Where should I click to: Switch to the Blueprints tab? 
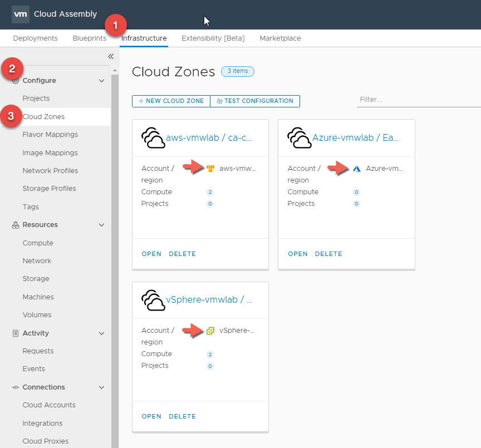click(89, 38)
